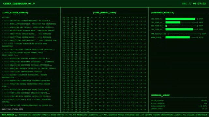The width and height of the screenshot is (209, 117).
Task: Select PACKET ISOLATION SUCCESSFUL log entry
Action: (x=25, y=76)
